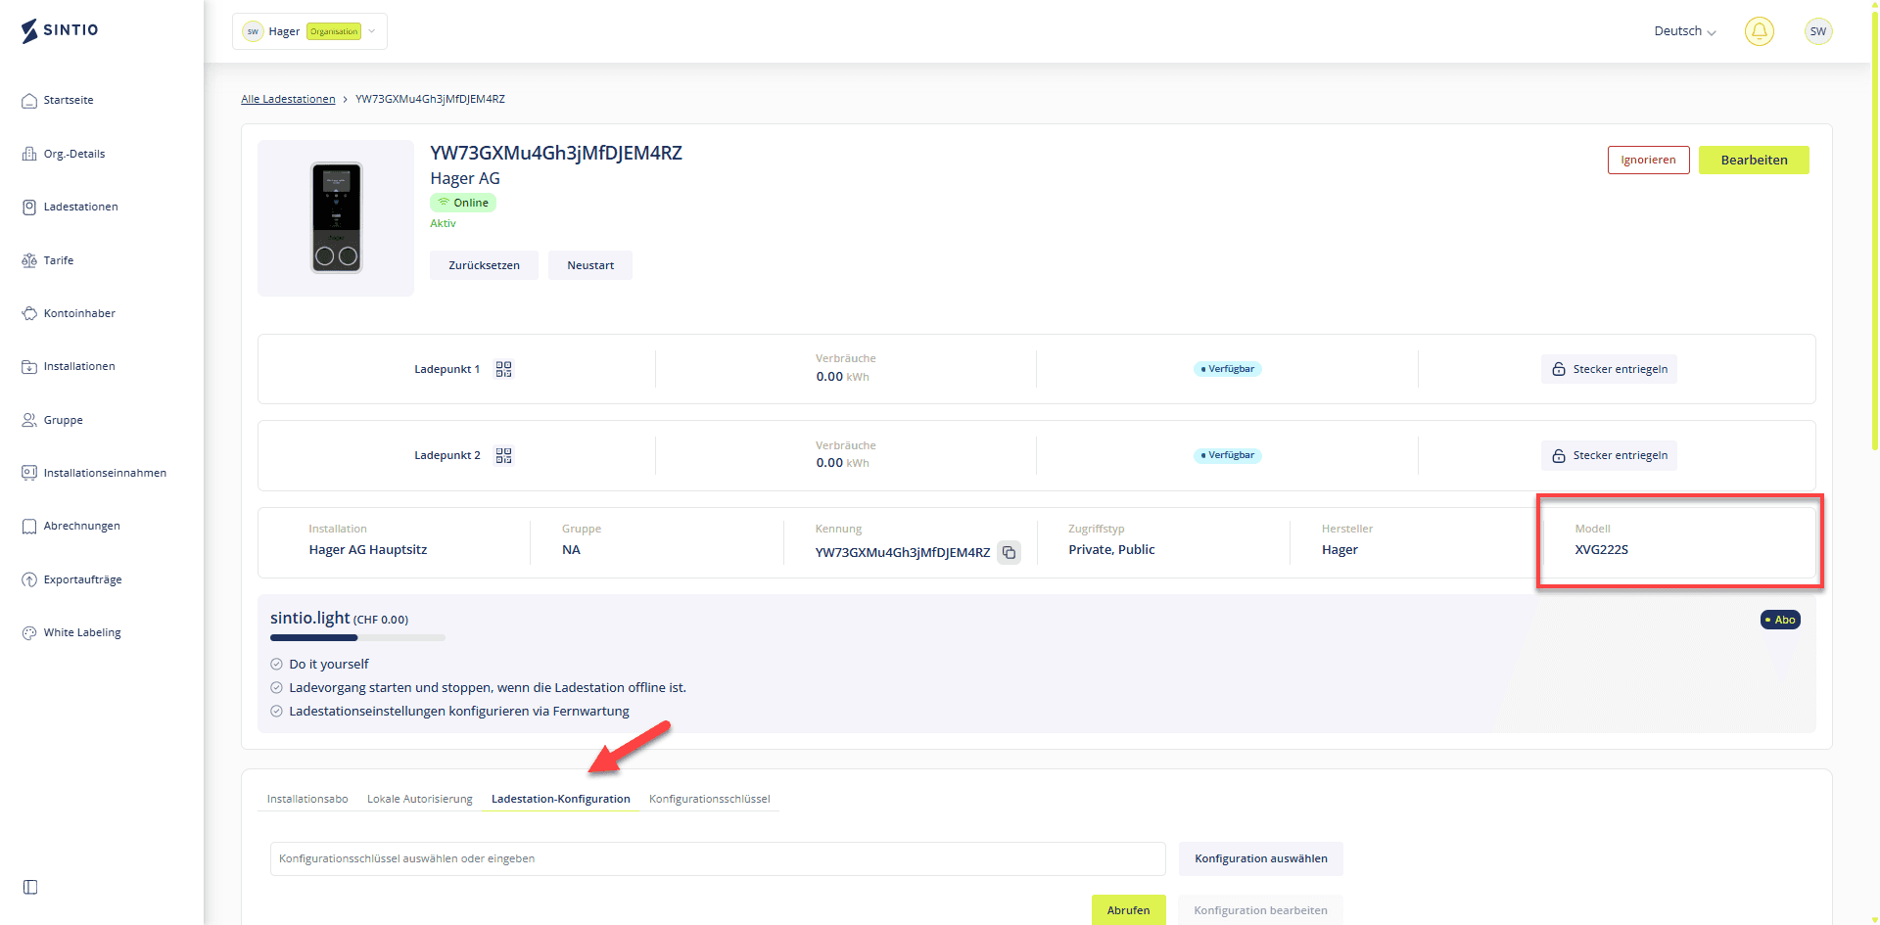Open Tarife from the sidebar
Image resolution: width=1880 pixels, height=925 pixels.
[x=59, y=260]
